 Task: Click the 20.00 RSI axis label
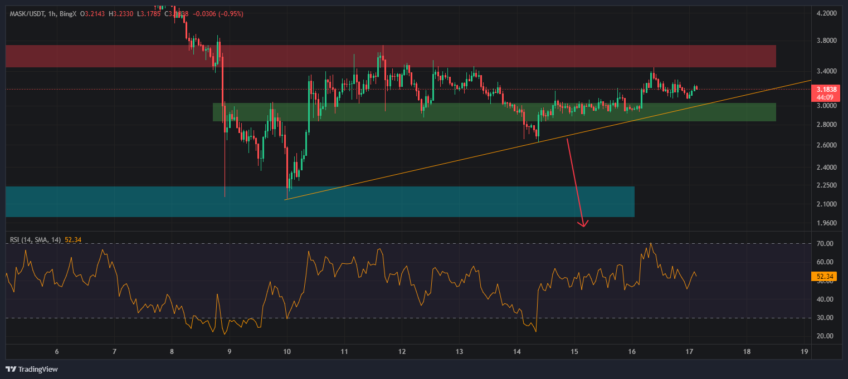click(x=825, y=336)
